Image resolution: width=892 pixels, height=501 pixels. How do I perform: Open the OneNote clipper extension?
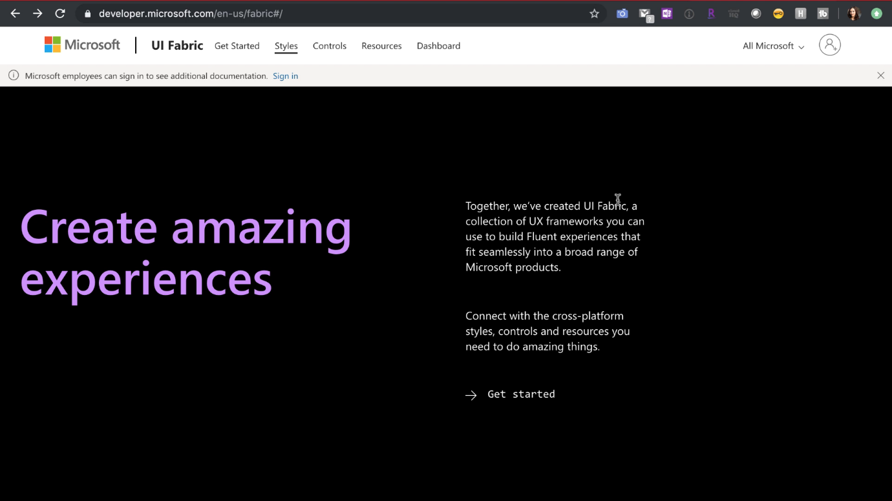[667, 14]
